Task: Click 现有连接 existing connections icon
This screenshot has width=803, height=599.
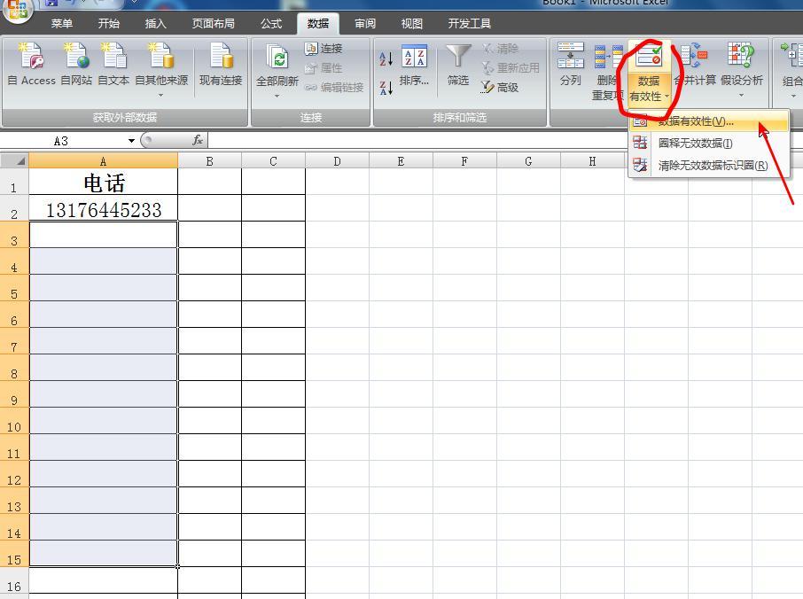Action: 221,55
